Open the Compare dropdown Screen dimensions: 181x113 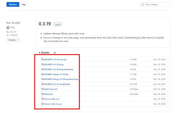(x=13, y=40)
